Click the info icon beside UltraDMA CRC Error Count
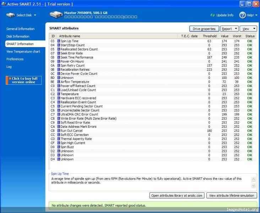 click(x=59, y=114)
